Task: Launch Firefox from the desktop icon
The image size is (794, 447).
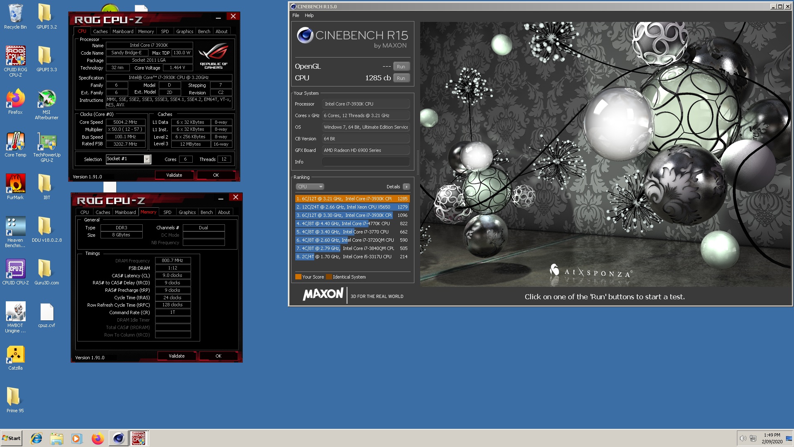Action: 15,102
